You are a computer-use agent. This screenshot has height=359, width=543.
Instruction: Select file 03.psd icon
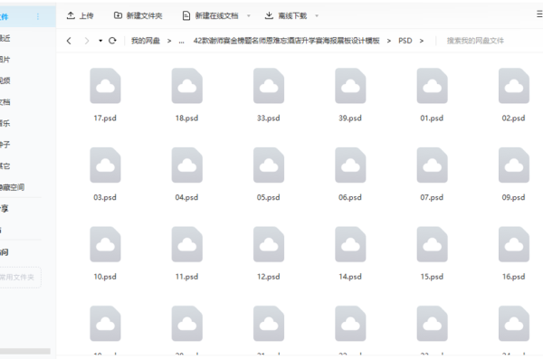tap(105, 165)
